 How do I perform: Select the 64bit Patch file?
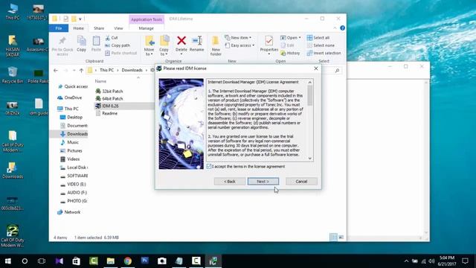109,98
